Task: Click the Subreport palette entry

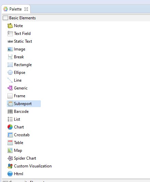Action: point(24,104)
